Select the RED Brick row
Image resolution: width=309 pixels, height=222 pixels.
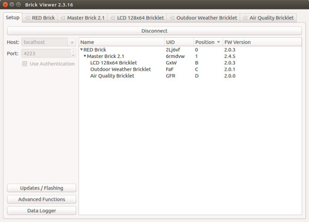[x=190, y=50]
